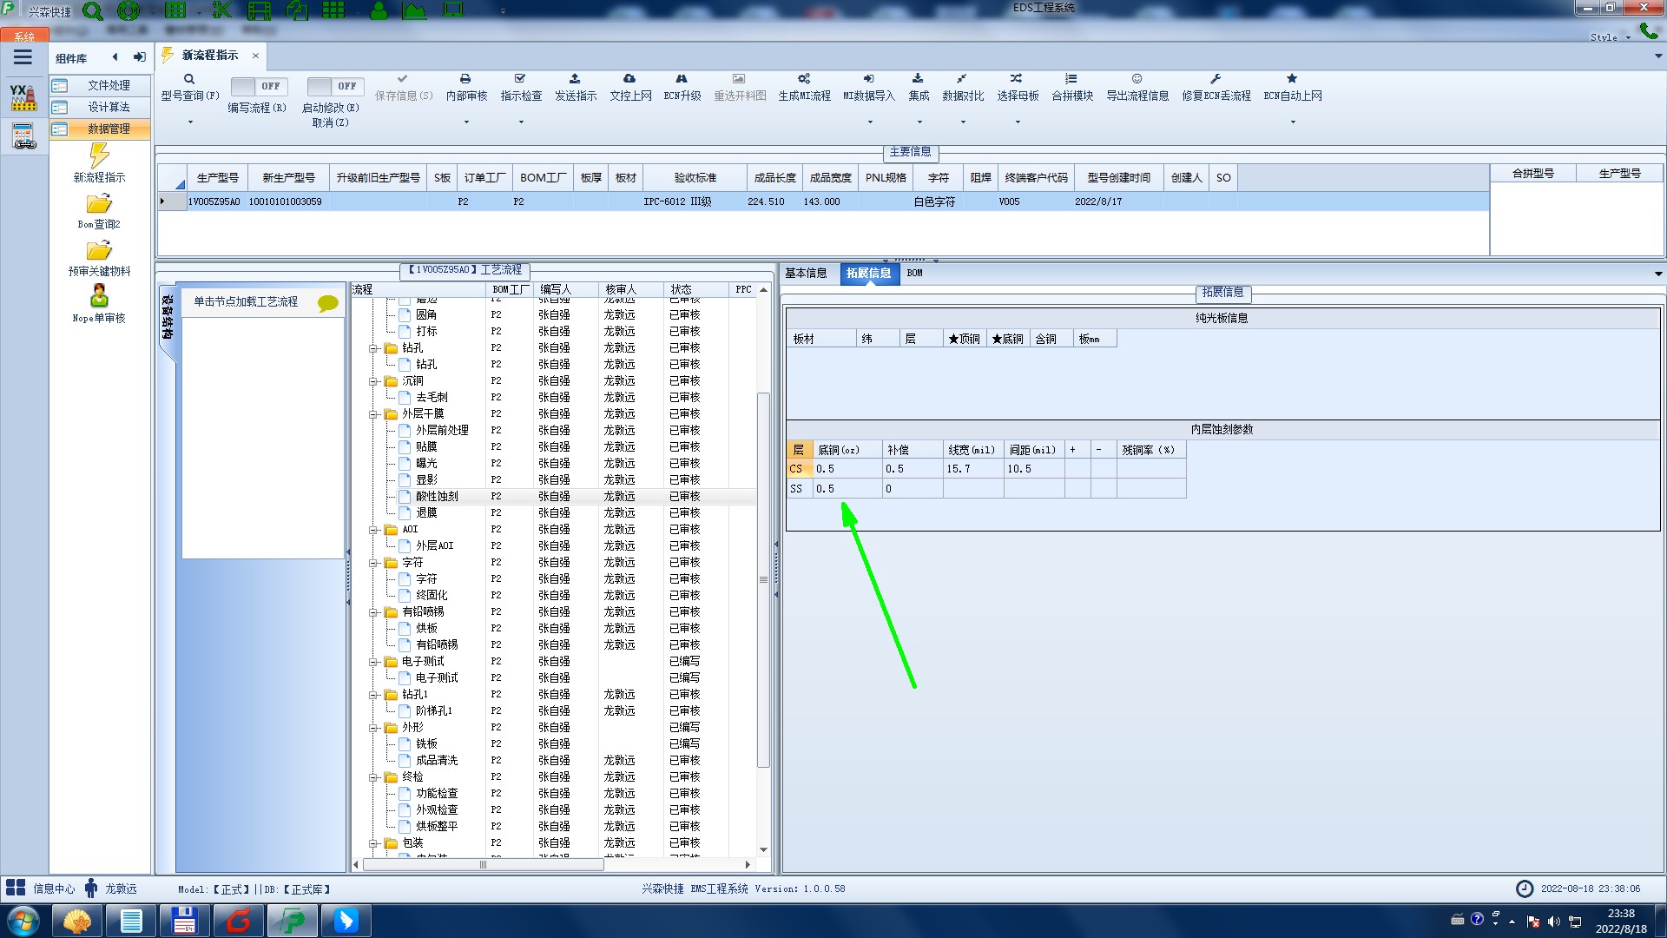Viewport: 1667px width, 938px height.
Task: Switch to 拓展信息 tab
Action: [868, 273]
